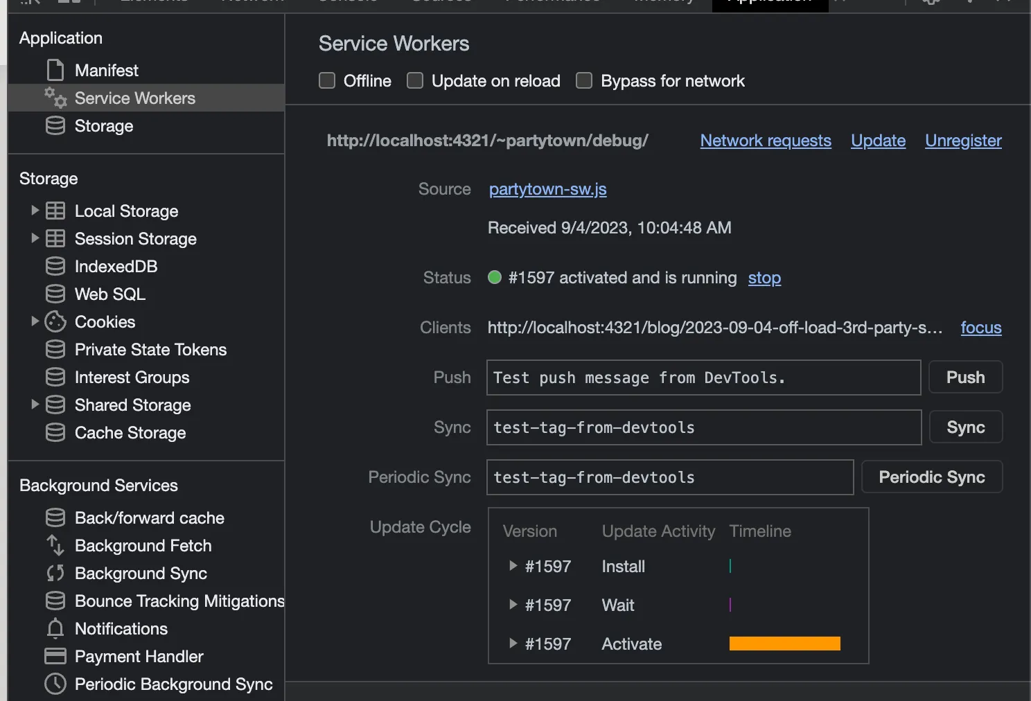Expand the Local Storage tree item
Image resolution: width=1031 pixels, height=701 pixels.
pyautogui.click(x=35, y=211)
